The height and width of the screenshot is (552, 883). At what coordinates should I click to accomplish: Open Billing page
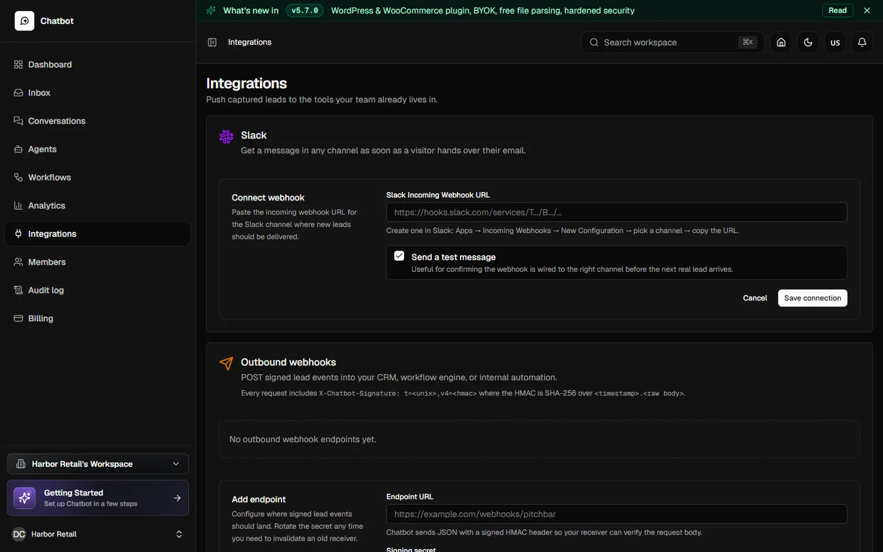click(98, 318)
